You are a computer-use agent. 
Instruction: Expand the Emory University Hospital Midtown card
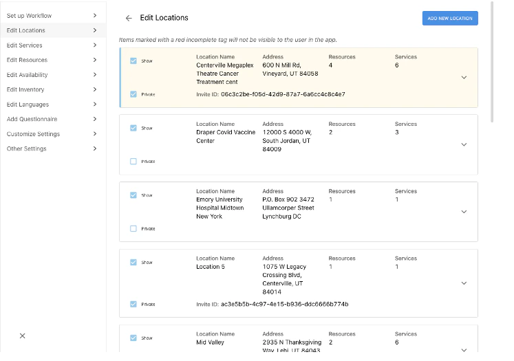(464, 212)
